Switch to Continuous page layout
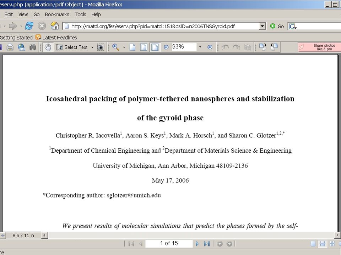 point(323,244)
